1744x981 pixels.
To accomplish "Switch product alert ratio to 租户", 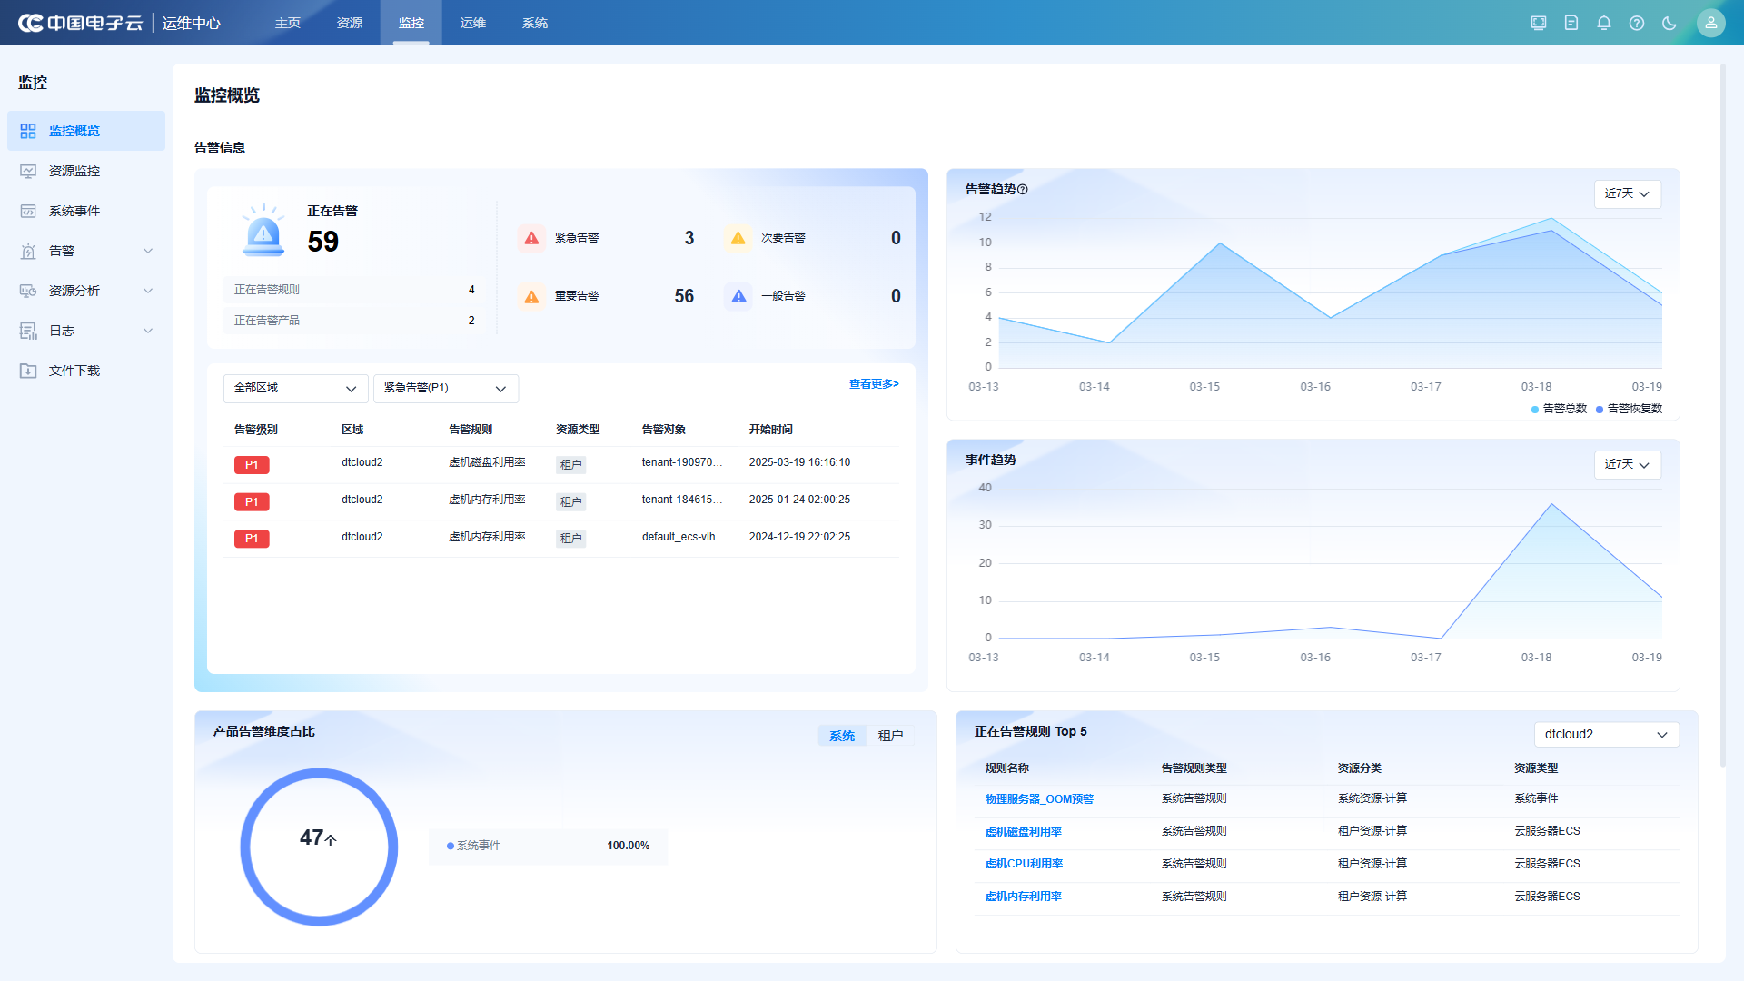I will (890, 736).
